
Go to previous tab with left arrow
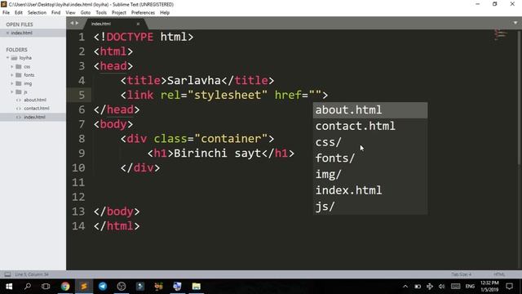(71, 23)
